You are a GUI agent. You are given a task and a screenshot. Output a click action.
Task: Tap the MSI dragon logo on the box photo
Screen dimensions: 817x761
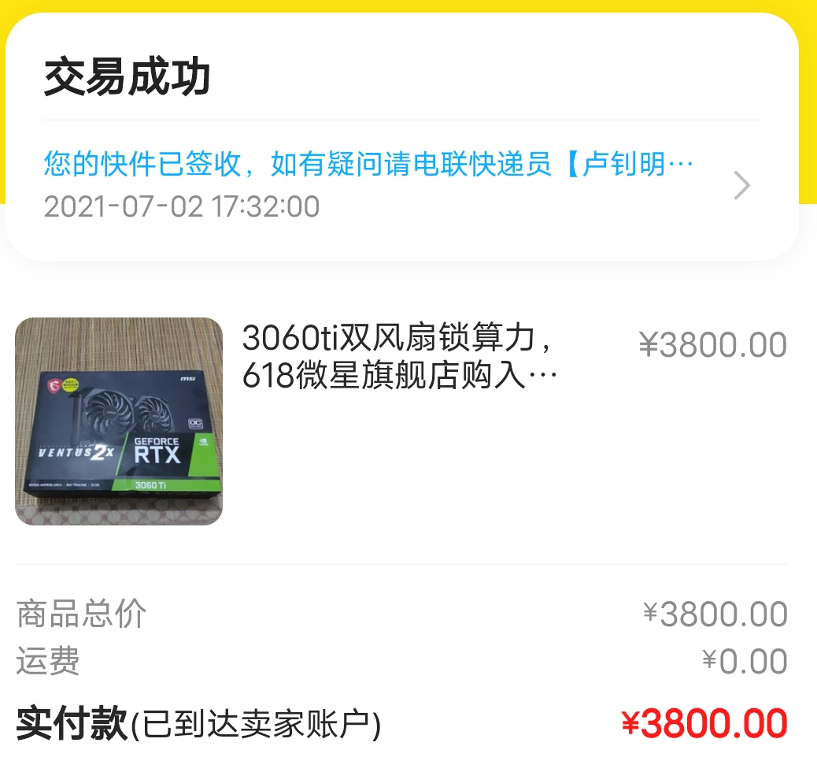54,385
